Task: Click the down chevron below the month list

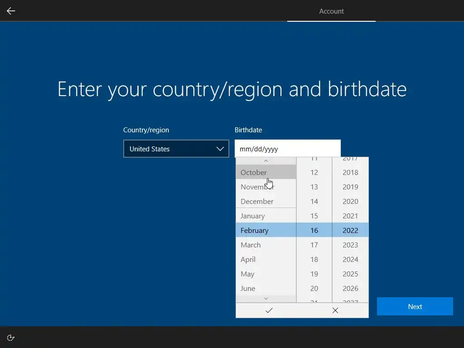Action: pyautogui.click(x=266, y=299)
